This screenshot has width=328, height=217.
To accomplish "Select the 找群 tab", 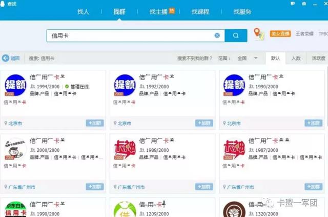I will tap(119, 11).
